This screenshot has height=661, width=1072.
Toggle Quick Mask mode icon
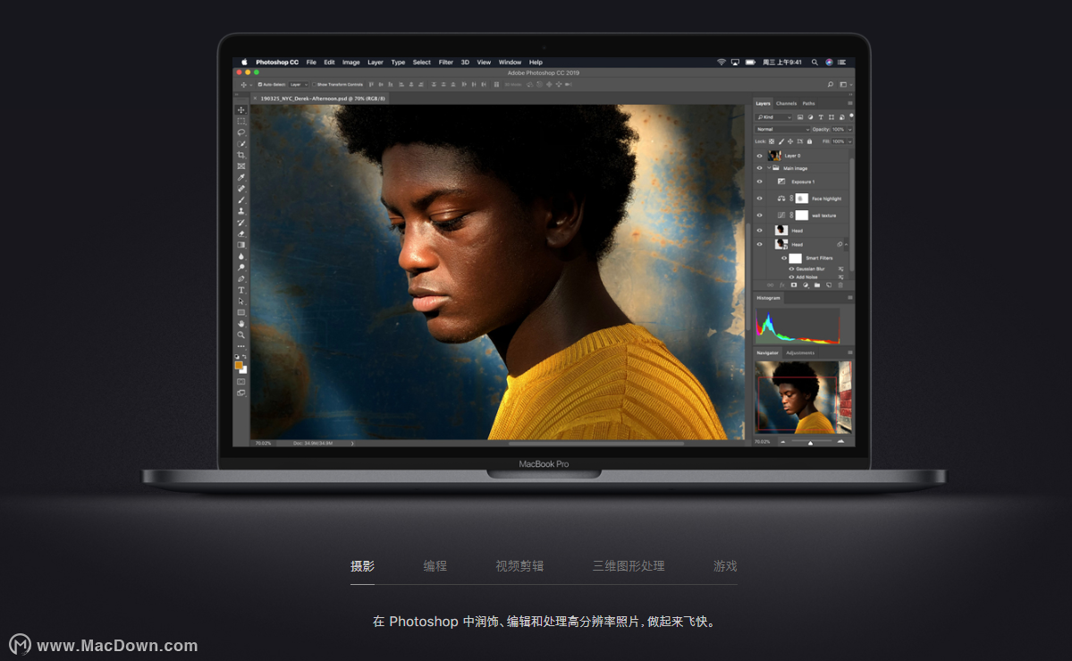(241, 382)
